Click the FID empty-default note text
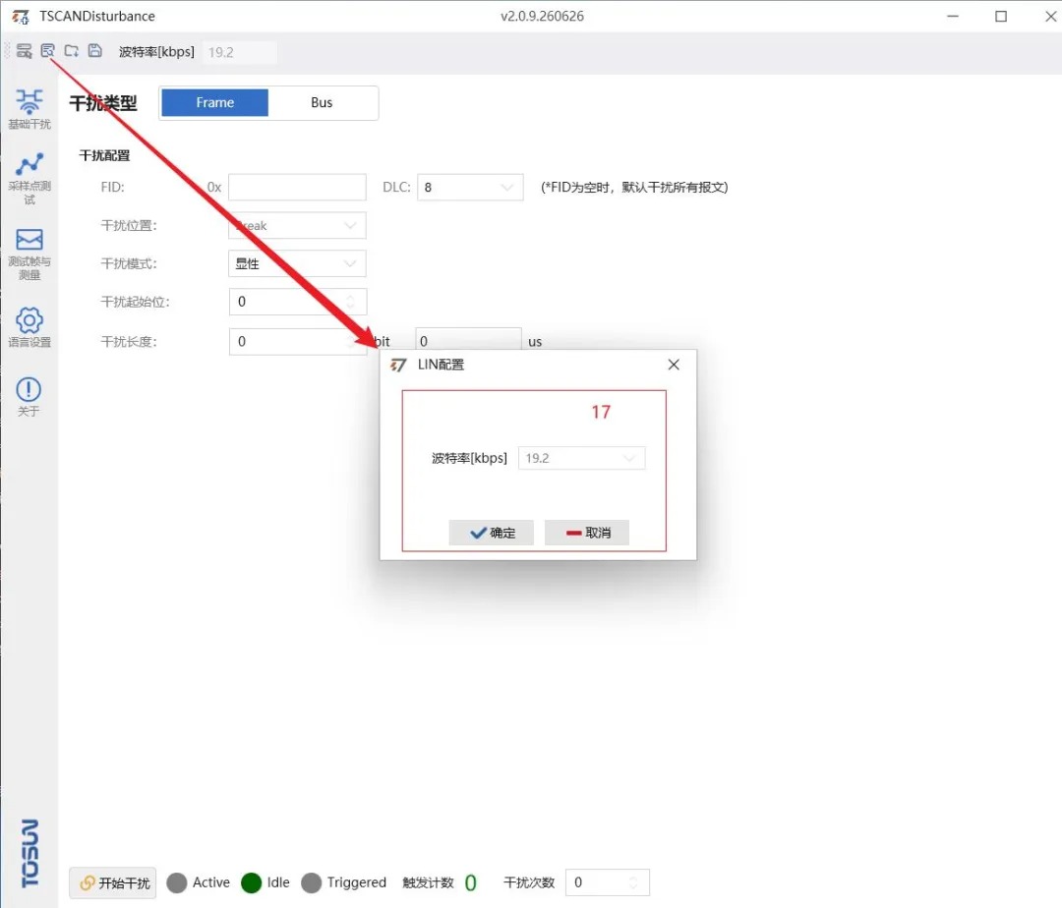 click(x=634, y=188)
